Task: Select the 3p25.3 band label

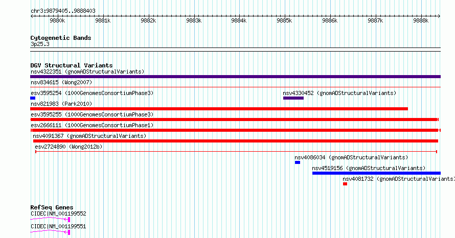Action: coord(40,44)
